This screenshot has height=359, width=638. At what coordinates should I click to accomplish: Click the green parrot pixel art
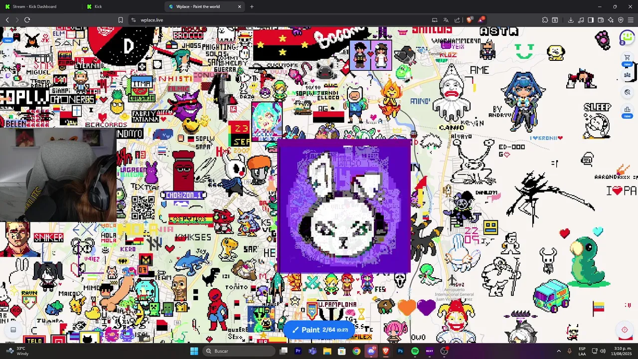(x=589, y=261)
